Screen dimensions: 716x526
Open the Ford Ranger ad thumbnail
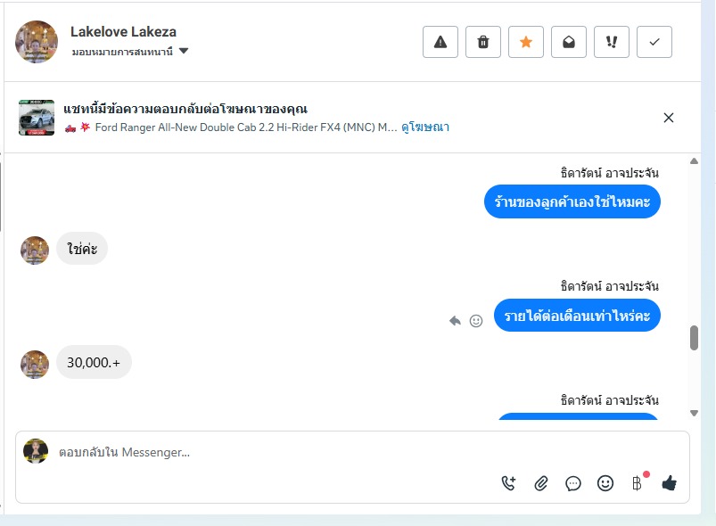(37, 118)
